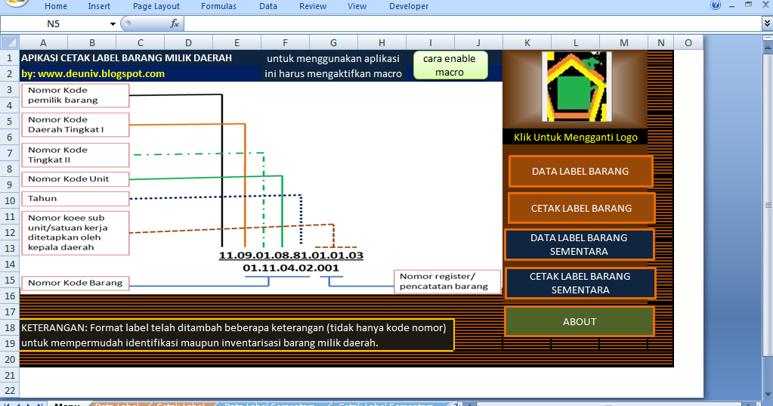Image resolution: width=773 pixels, height=406 pixels.
Task: Open the Formulas ribbon tab
Action: (218, 6)
